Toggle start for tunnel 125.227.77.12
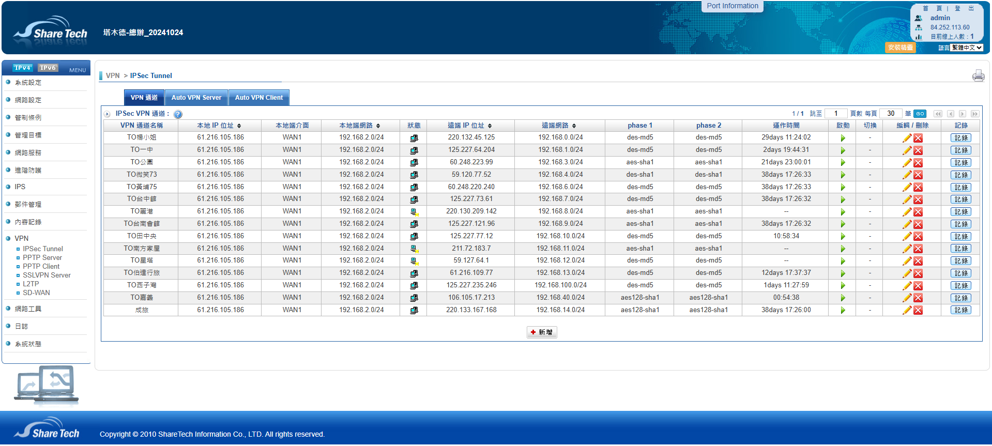Viewport: 992px width, 446px height. point(843,237)
